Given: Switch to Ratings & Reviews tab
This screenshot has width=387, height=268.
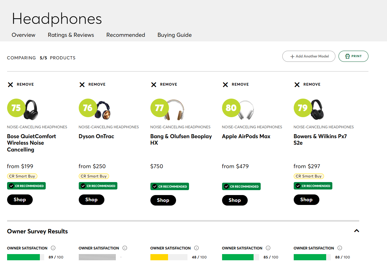Looking at the screenshot, I should [71, 35].
